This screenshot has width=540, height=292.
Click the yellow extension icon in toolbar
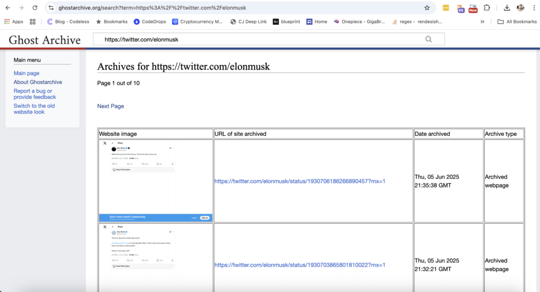(446, 7)
